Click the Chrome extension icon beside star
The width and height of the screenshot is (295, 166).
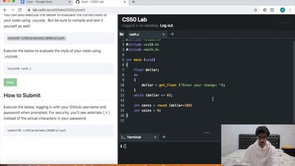pos(265,10)
